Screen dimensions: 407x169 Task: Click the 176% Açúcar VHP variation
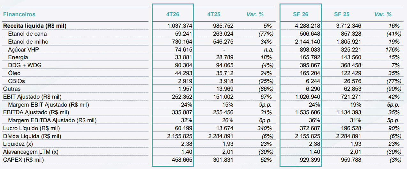(392, 50)
